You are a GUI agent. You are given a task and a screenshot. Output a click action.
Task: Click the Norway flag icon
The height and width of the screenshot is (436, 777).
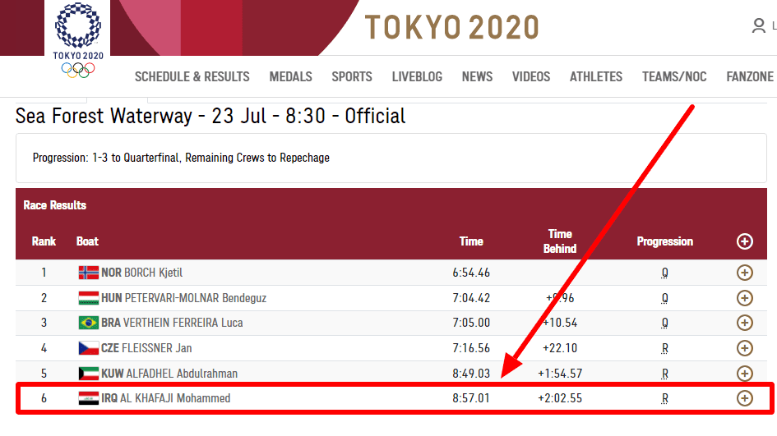pos(88,273)
